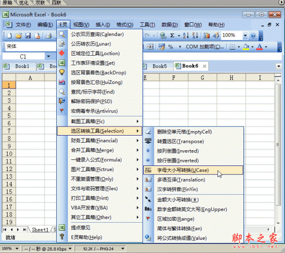The width and height of the screenshot is (285, 253).
Task: Open the zoom 100% dropdown arrow
Action: 245,35
